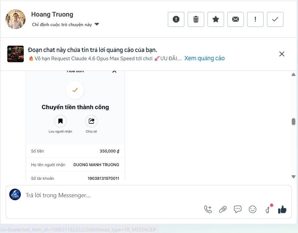Open Xem quảng cáo link
The width and height of the screenshot is (298, 233).
pos(205,58)
